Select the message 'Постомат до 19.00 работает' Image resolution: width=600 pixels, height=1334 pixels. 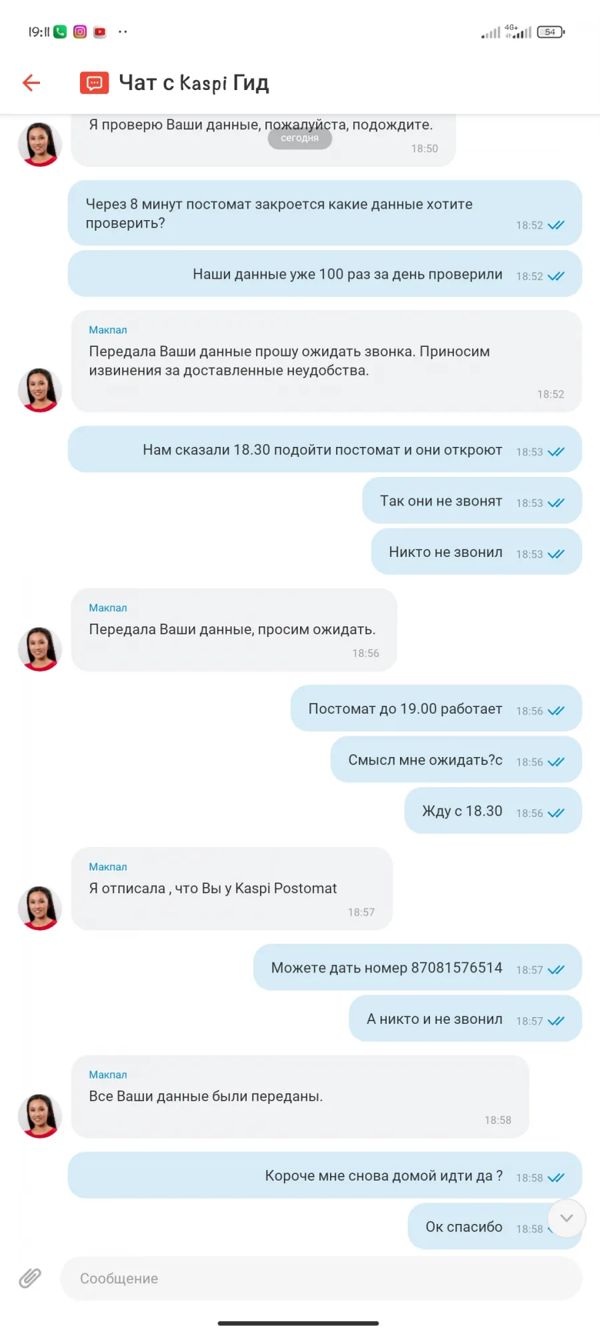pos(436,708)
